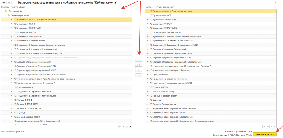Select '1С:Комплексная автоматизация 8. Редакция 2' in base list
Viewport: 283px width, 138px height.
[x=67, y=83]
